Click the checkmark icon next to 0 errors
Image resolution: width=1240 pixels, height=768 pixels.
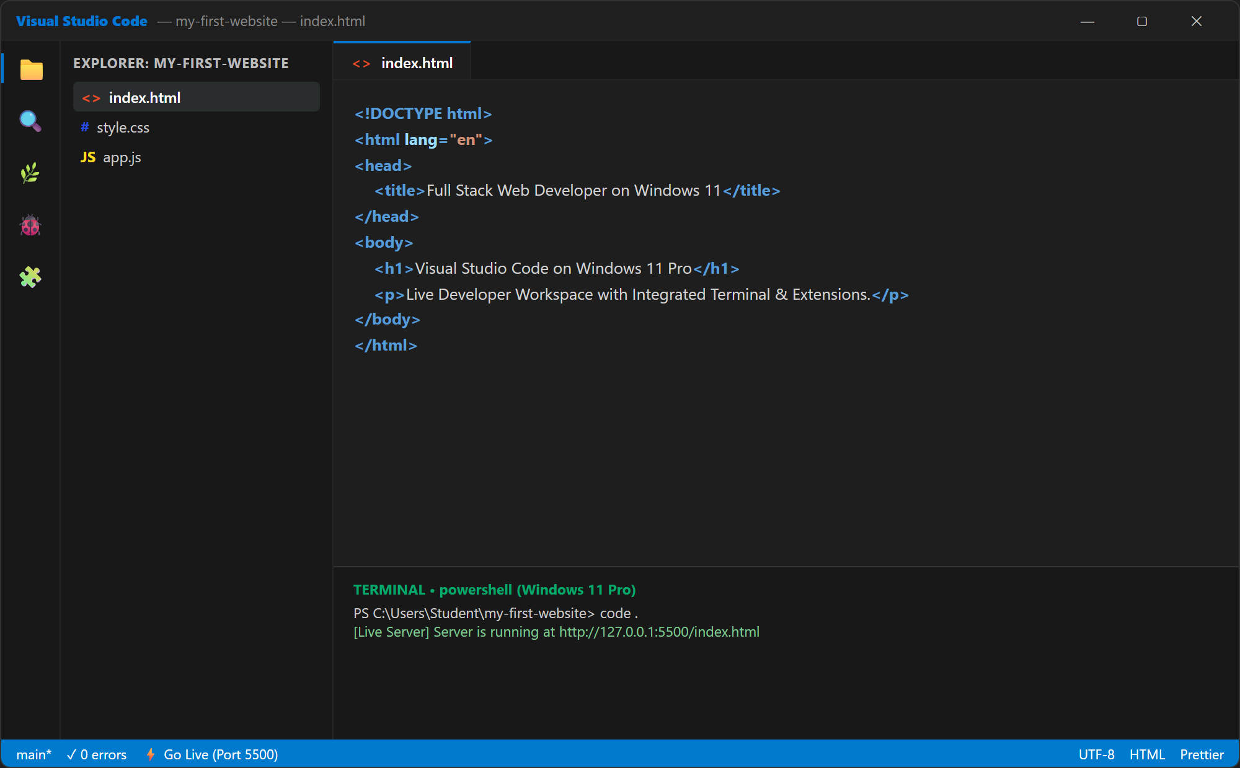click(x=71, y=754)
